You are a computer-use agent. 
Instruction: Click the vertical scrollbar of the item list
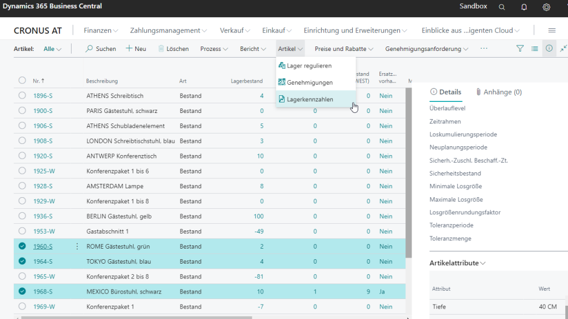[409, 172]
